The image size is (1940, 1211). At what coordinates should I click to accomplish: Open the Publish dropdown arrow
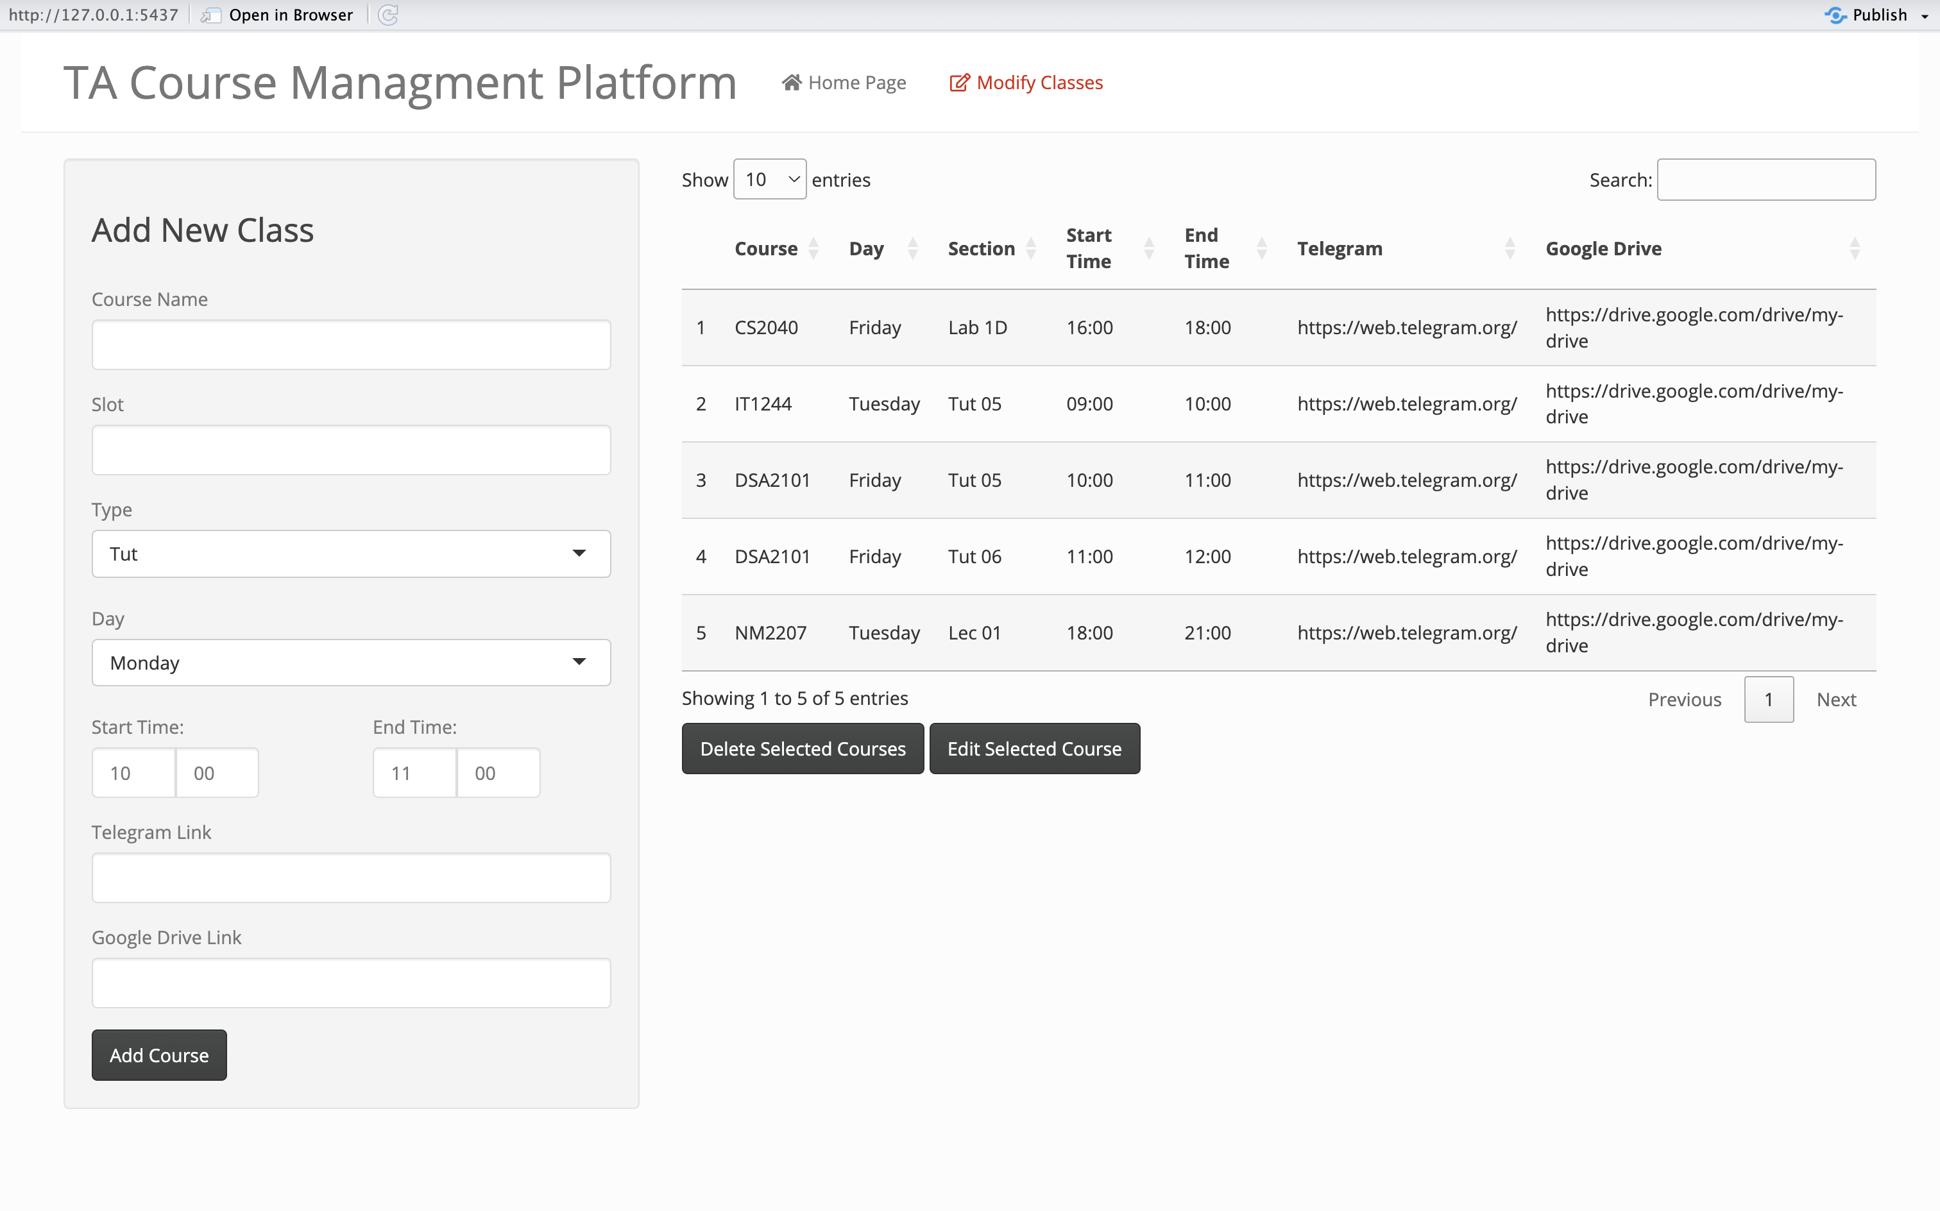point(1925,16)
